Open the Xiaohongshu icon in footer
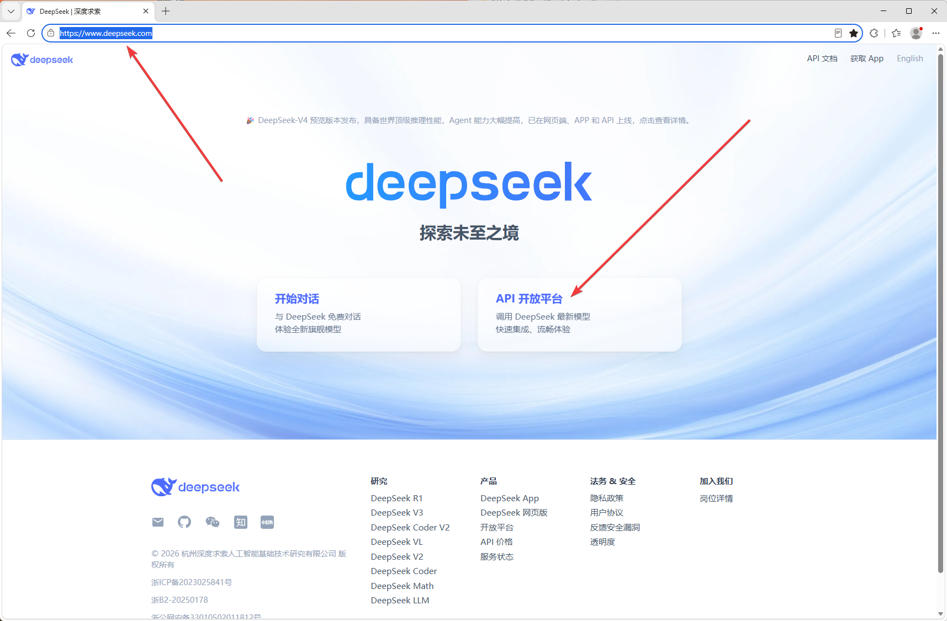This screenshot has height=621, width=947. pos(267,522)
